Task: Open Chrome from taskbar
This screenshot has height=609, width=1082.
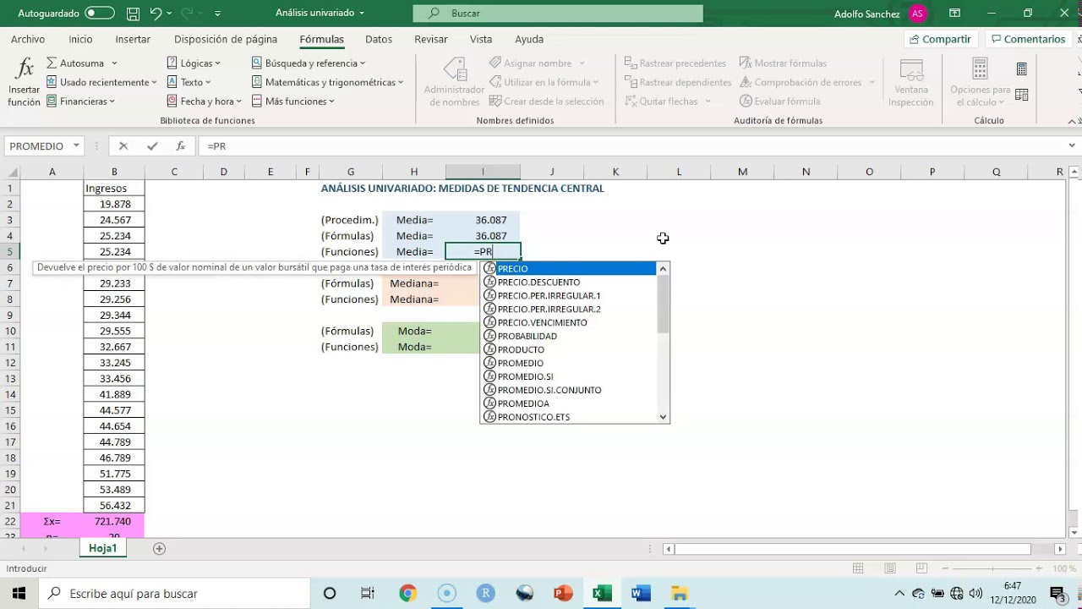Action: [408, 594]
